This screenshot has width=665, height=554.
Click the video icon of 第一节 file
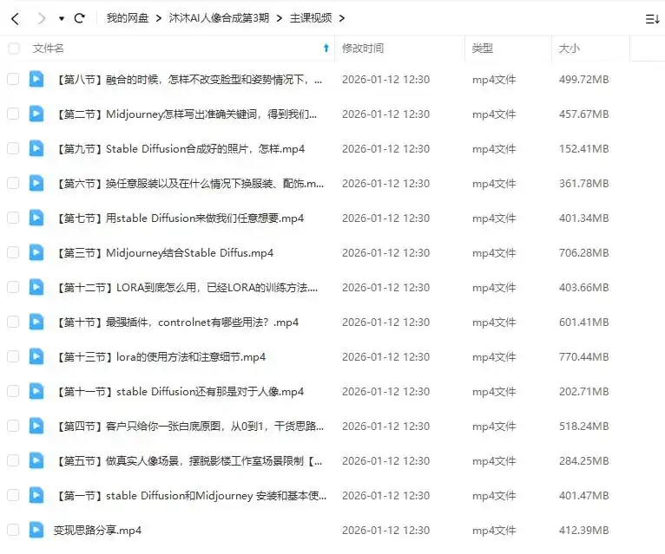tap(36, 495)
